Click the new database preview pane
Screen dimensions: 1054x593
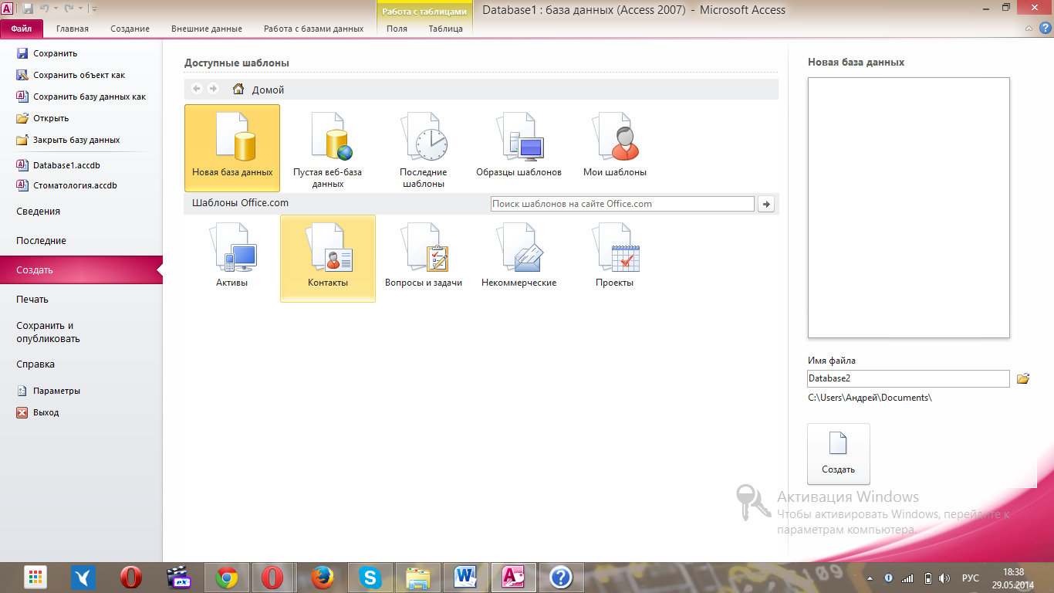pos(908,208)
